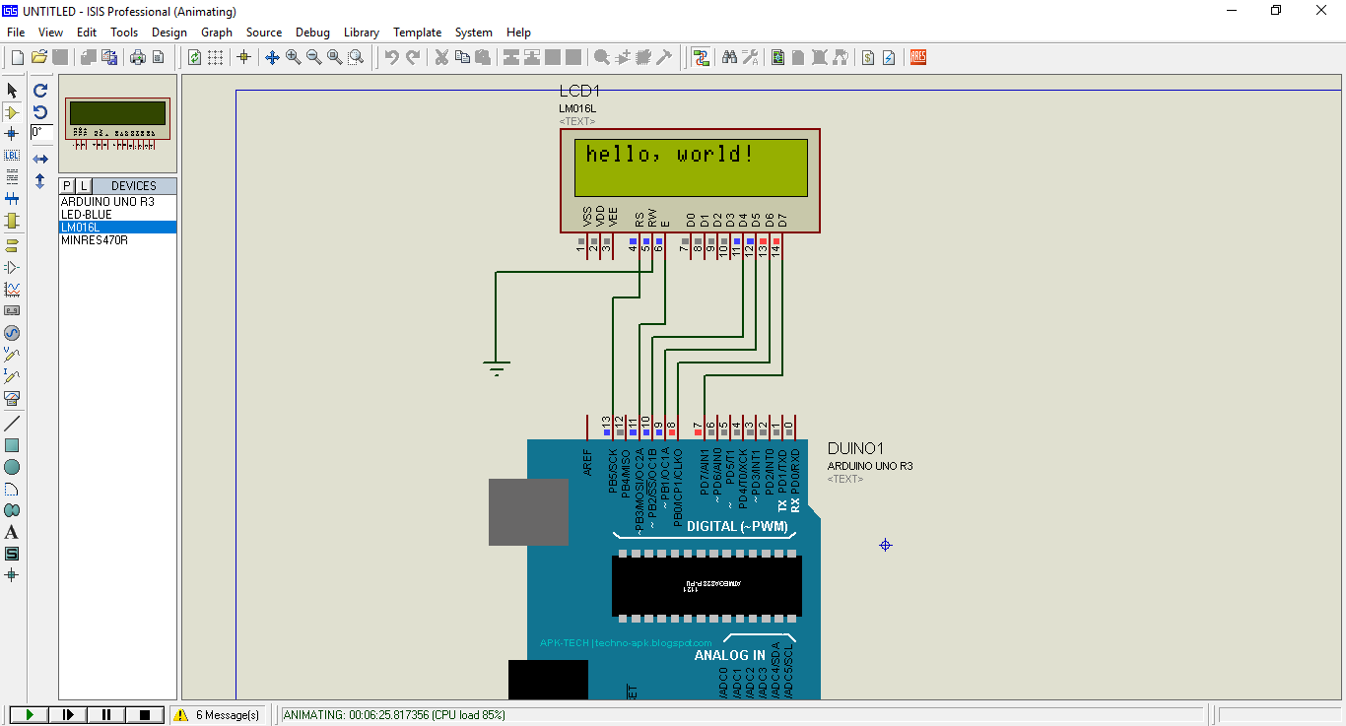The width and height of the screenshot is (1346, 726).
Task: Select 2D text tool A
Action: (x=12, y=532)
